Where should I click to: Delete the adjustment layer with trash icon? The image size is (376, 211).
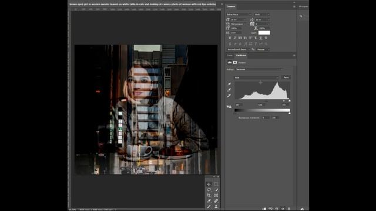[289, 209]
